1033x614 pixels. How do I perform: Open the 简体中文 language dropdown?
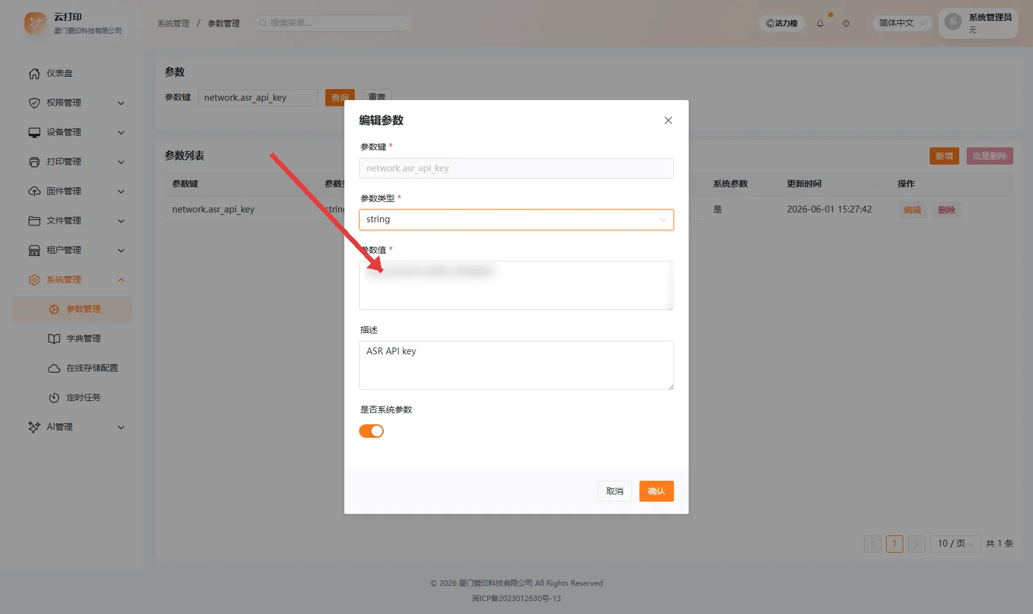click(x=903, y=23)
